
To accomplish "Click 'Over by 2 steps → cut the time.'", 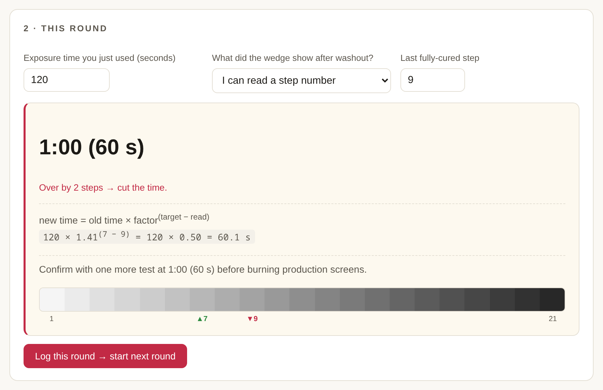I will tap(103, 188).
